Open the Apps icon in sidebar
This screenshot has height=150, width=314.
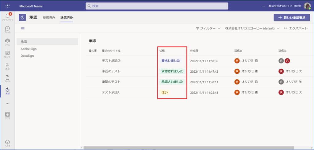pyautogui.click(x=8, y=115)
